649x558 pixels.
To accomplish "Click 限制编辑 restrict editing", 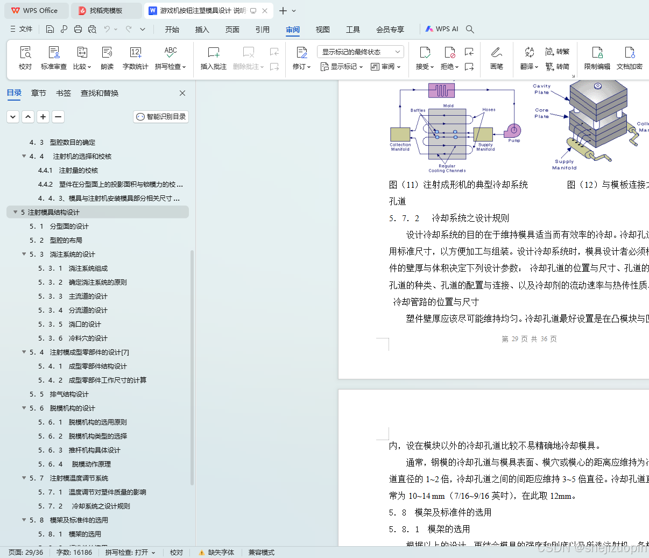I will click(x=597, y=58).
